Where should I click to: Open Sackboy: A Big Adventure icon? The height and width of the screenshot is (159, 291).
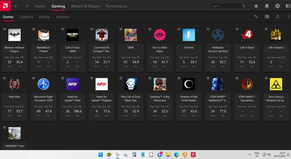(160, 84)
